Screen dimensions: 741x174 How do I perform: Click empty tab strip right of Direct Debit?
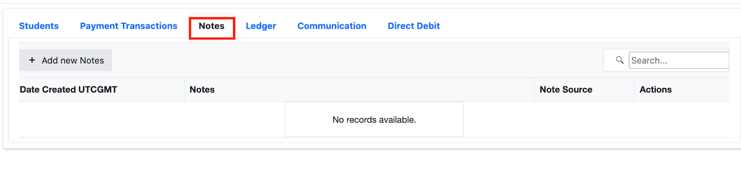click(588, 26)
